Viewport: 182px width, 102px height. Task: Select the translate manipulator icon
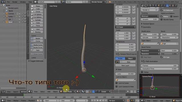93,92
